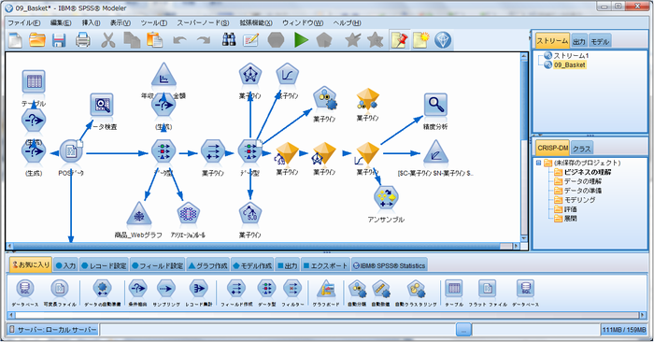The image size is (654, 342).
Task: Open the ツール menu
Action: tap(153, 23)
